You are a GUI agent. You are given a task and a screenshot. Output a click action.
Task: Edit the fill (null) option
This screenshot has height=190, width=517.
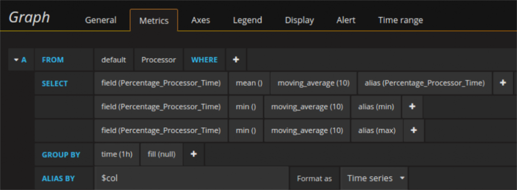click(162, 154)
